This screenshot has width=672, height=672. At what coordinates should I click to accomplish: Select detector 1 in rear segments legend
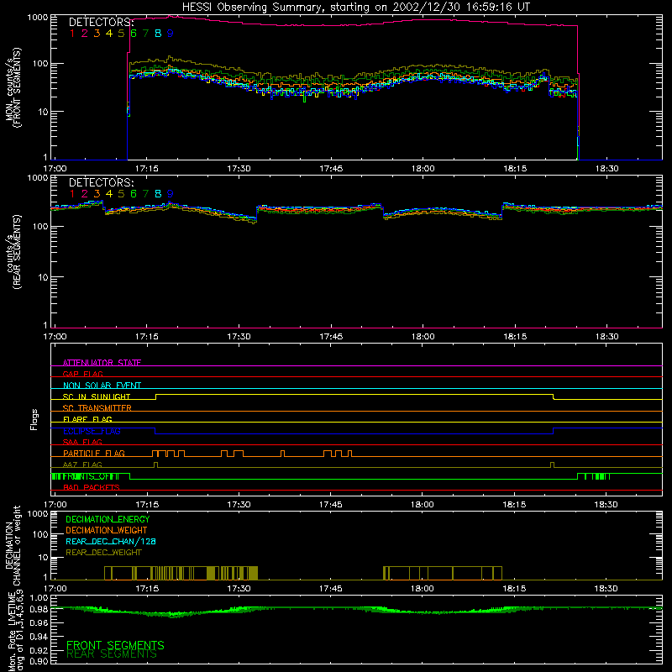[72, 194]
